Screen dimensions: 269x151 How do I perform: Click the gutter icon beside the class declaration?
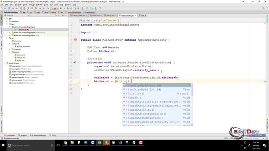[x=75, y=40]
